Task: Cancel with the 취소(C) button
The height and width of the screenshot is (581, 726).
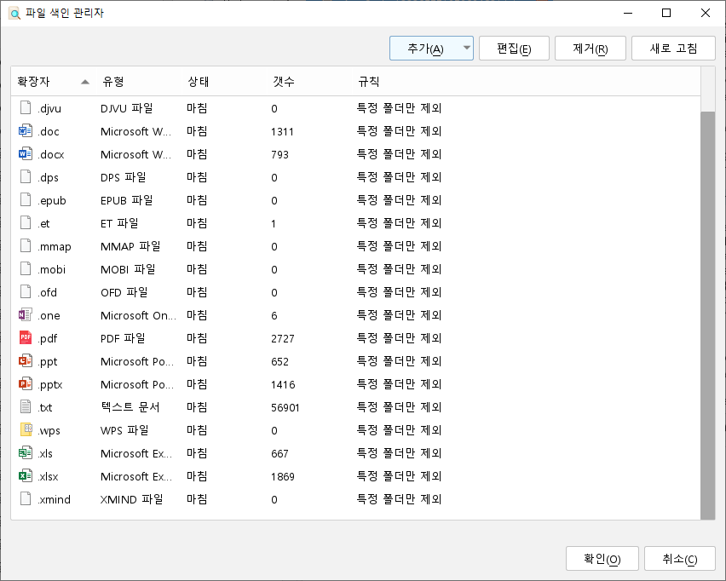Action: (x=680, y=559)
